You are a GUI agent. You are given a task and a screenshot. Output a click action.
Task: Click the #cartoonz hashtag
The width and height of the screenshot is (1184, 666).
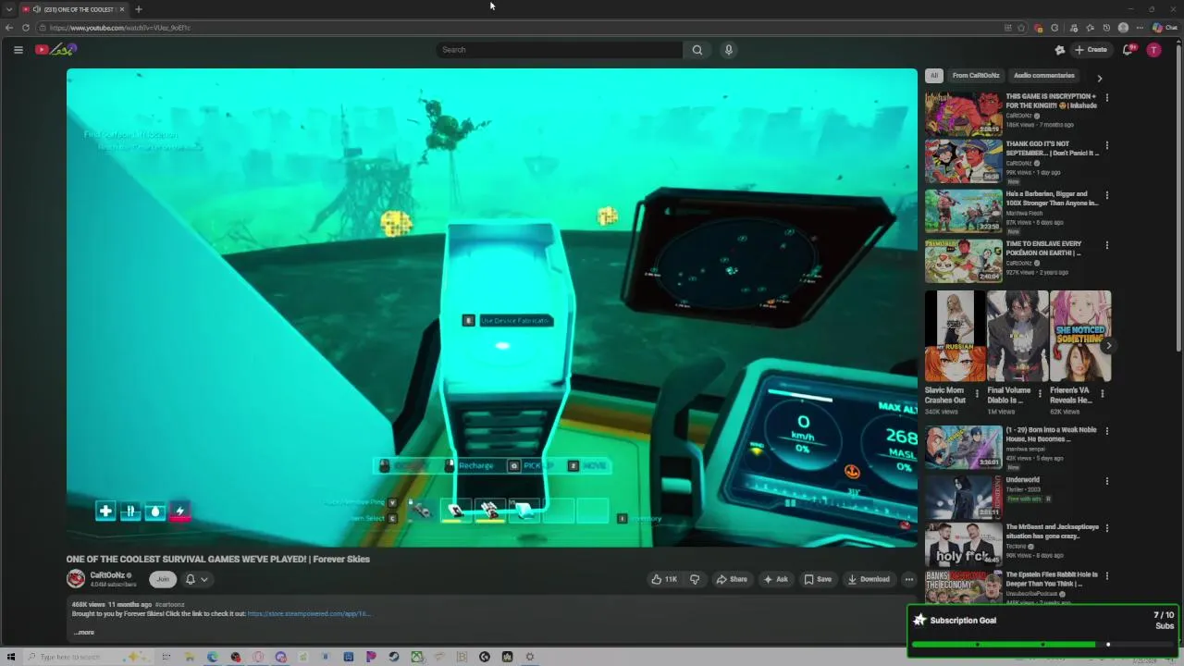tap(169, 604)
